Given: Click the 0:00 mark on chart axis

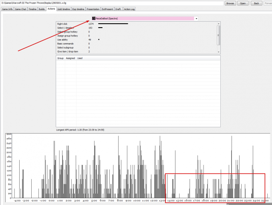Looking at the screenshot, I should 51,201.
